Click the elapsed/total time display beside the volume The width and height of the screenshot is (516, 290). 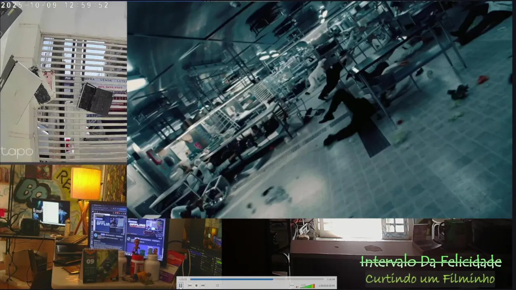pos(327,286)
